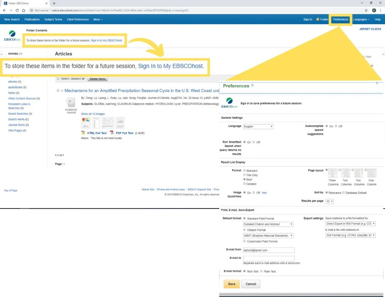Reload the page with refresh icon
The height and width of the screenshot is (297, 385).
17,10
